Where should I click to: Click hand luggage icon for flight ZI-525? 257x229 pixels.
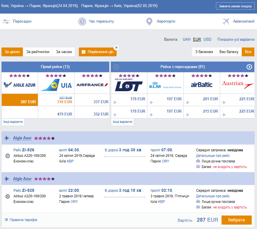point(198,201)
